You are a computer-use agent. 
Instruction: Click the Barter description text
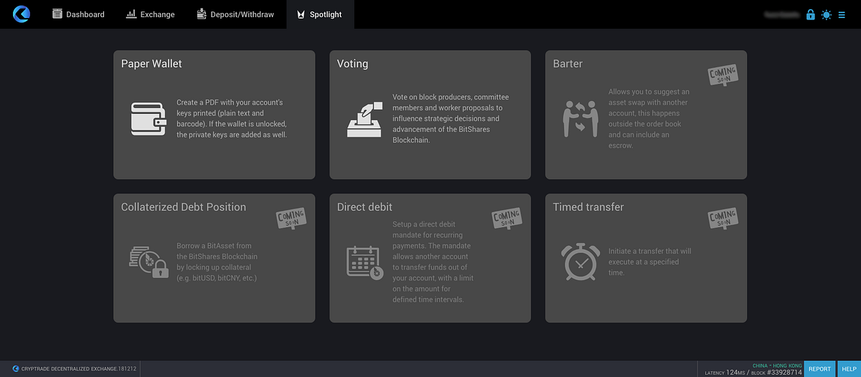click(x=649, y=118)
